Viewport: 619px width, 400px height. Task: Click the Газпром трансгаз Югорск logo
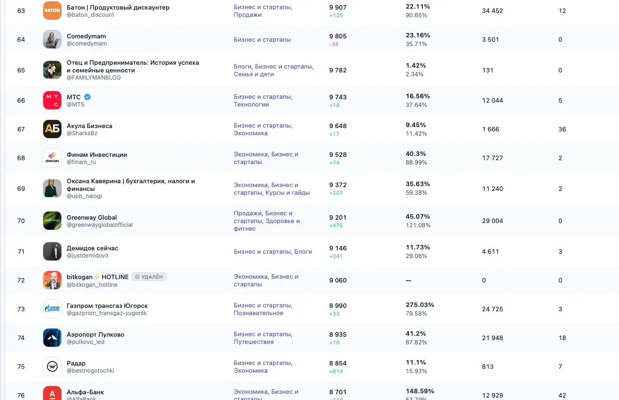52,309
